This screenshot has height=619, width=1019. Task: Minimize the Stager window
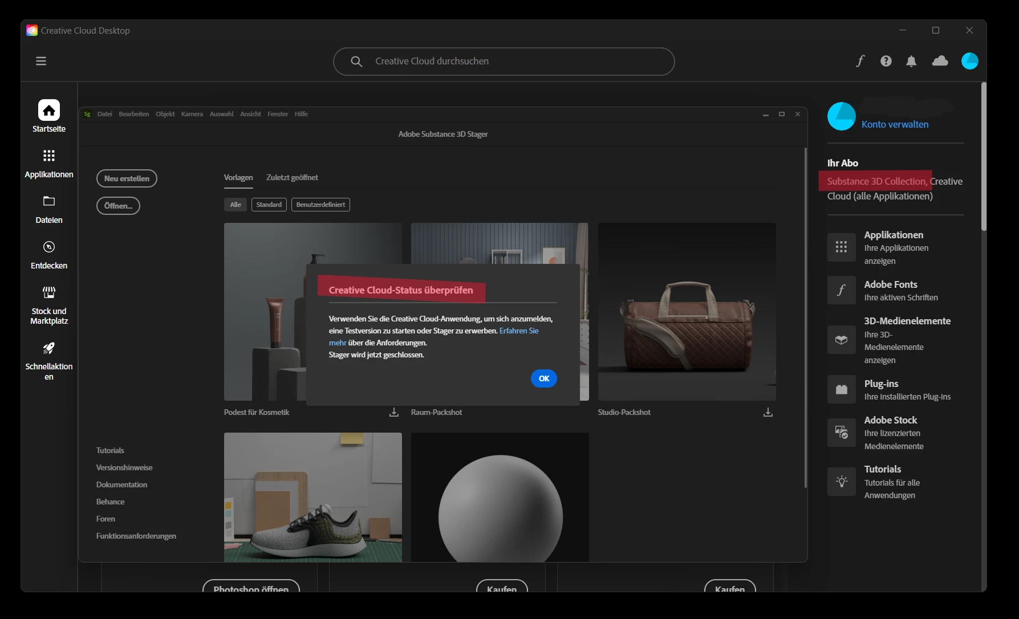click(765, 114)
